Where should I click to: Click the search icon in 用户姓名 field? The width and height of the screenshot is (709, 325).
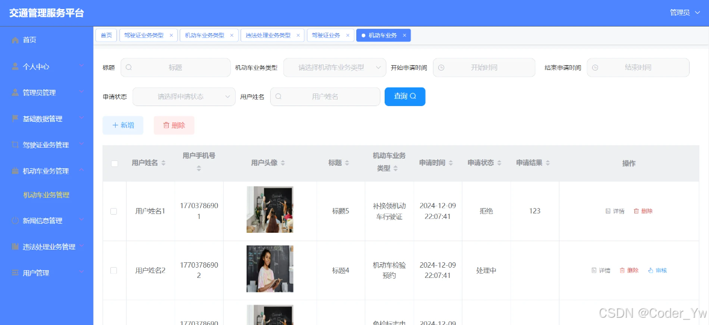[x=279, y=96]
